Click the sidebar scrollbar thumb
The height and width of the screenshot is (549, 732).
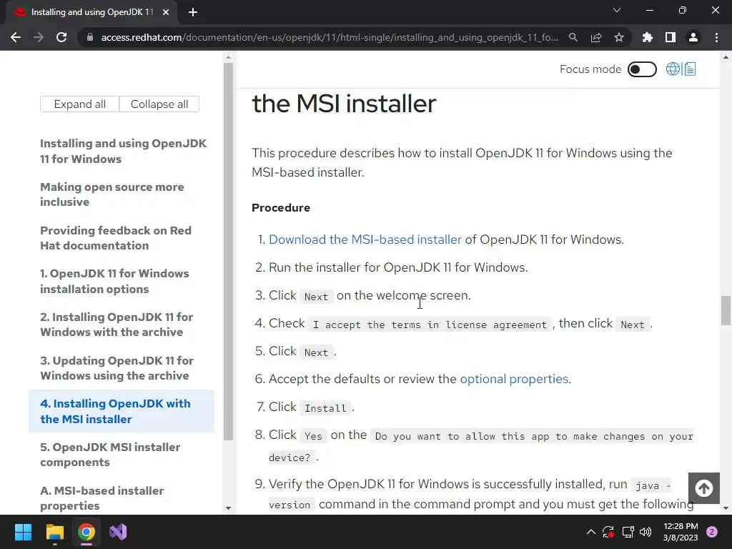tap(228, 251)
